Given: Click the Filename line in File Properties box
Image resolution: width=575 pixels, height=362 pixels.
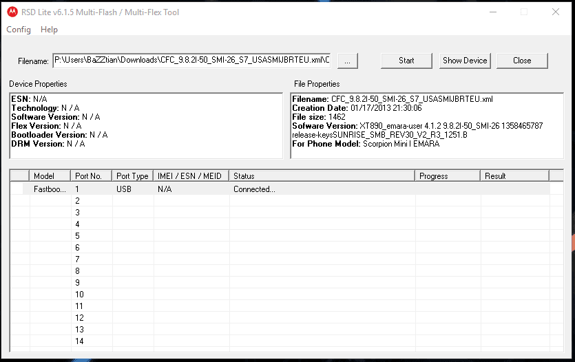Looking at the screenshot, I should pyautogui.click(x=393, y=99).
